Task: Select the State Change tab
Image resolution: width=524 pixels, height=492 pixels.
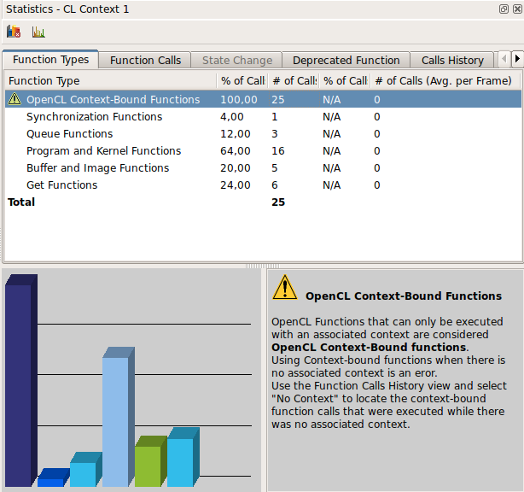Action: point(237,60)
